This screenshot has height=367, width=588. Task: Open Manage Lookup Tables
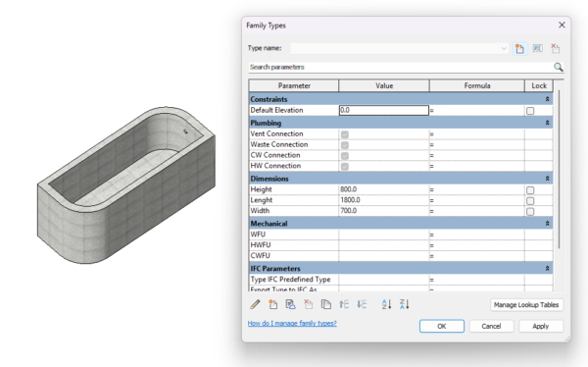pos(526,304)
